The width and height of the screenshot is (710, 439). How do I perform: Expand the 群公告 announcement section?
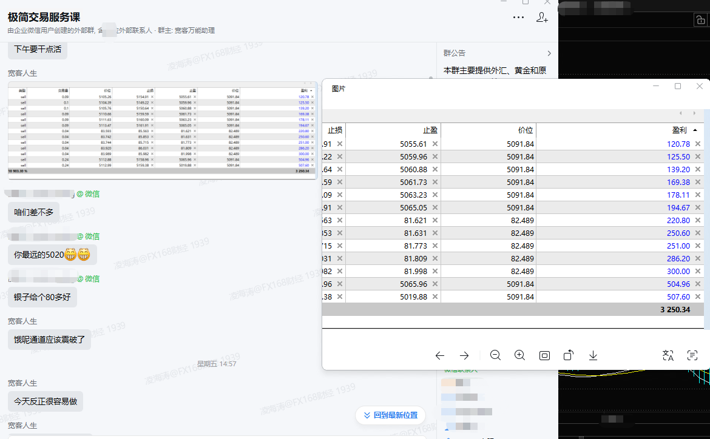(549, 53)
